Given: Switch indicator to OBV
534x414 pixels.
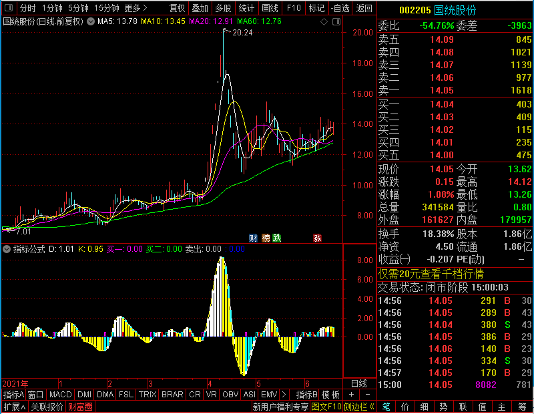Looking at the screenshot, I should click(230, 395).
